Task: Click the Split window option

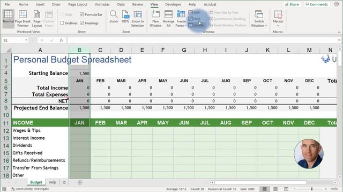Action: [x=194, y=12]
